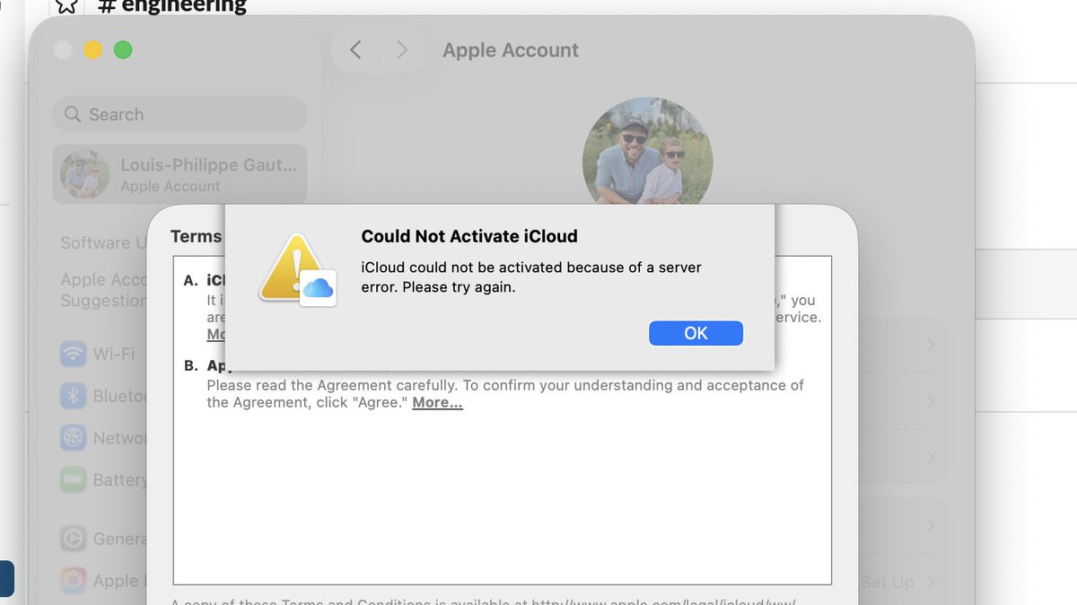Click the Apple Account window title
The image size is (1077, 605).
(511, 50)
